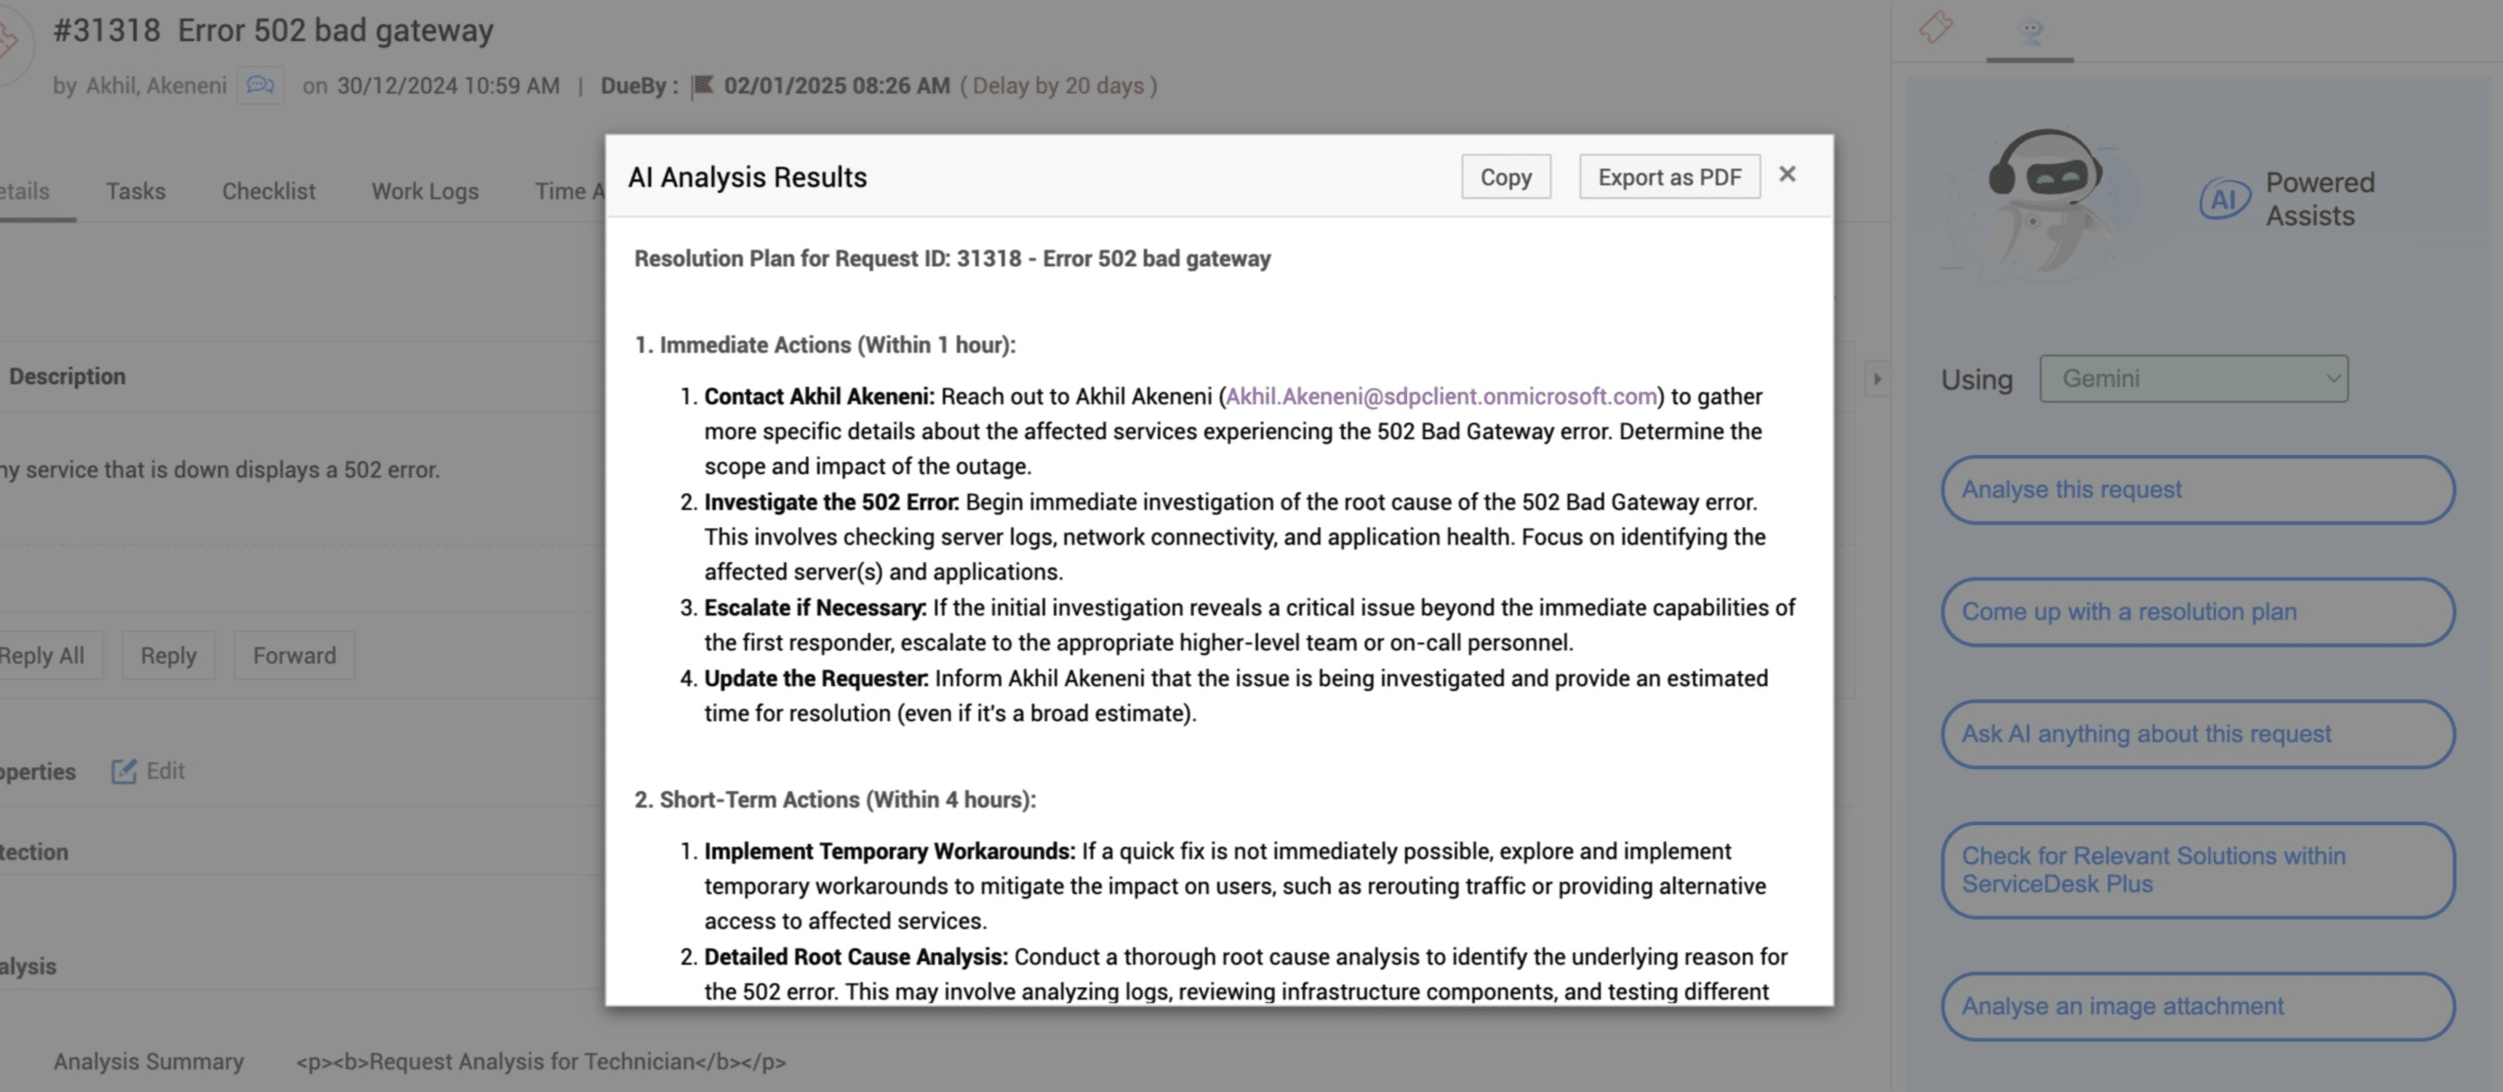This screenshot has width=2503, height=1092.
Task: Check for Relevant Solutions within ServiceDesk Plus
Action: 2197,869
